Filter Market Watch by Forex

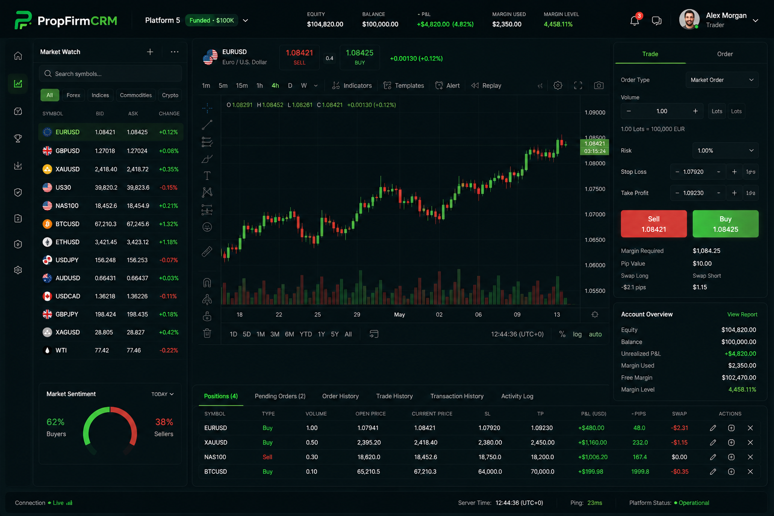click(x=73, y=95)
